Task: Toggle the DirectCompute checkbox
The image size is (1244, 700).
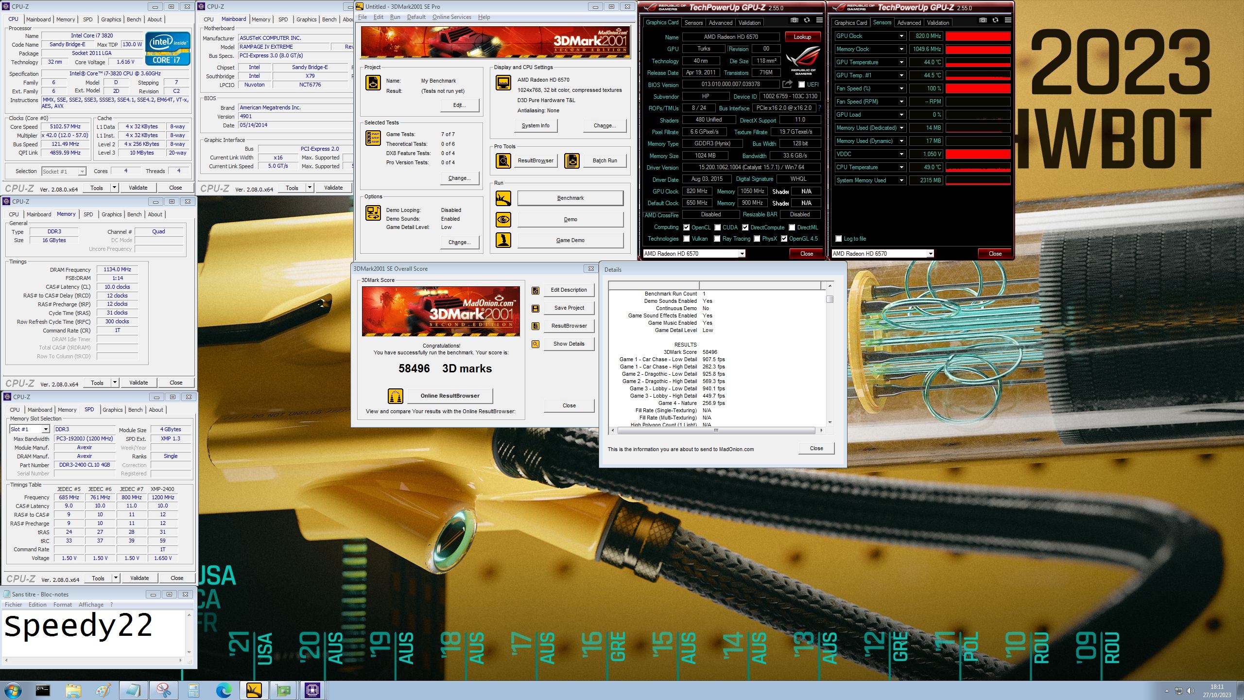Action: pos(745,227)
